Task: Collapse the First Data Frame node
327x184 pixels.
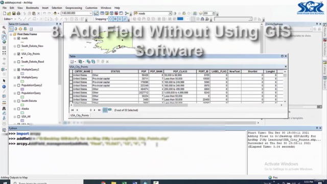Action: coord(11,34)
